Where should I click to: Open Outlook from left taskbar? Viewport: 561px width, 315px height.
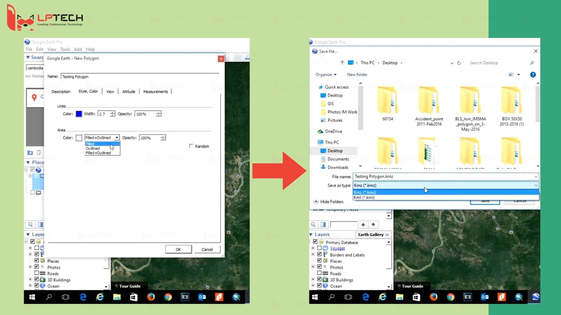pyautogui.click(x=202, y=297)
